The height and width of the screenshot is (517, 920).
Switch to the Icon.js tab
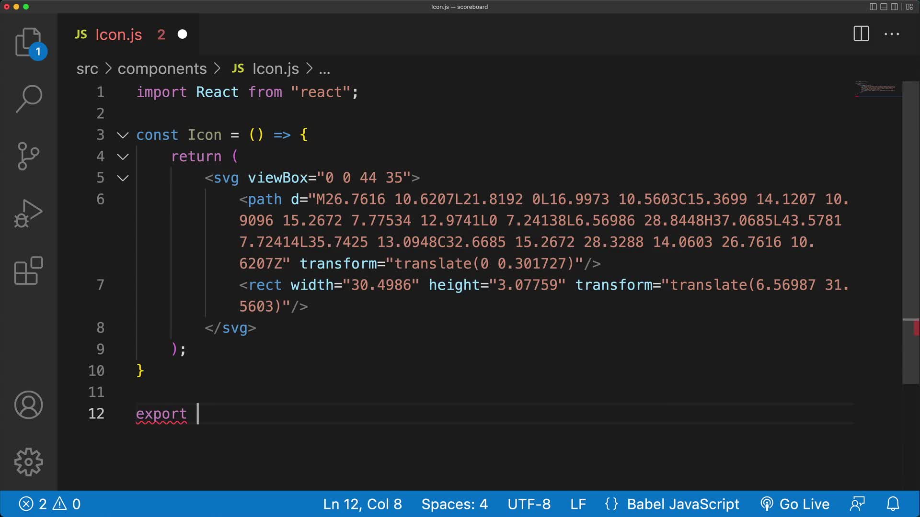(119, 34)
